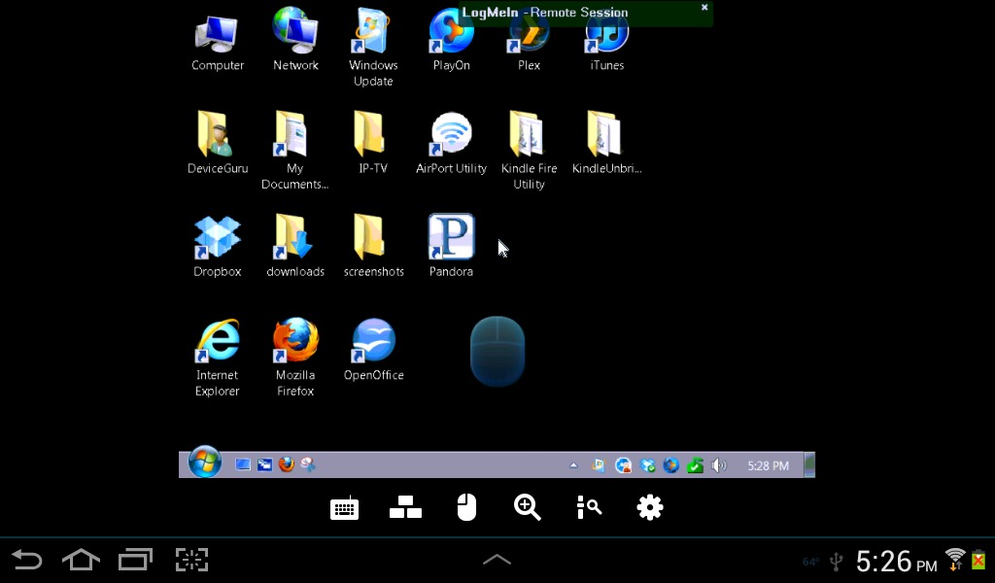Open the Network desktop icon
This screenshot has width=995, height=583.
coord(295,30)
